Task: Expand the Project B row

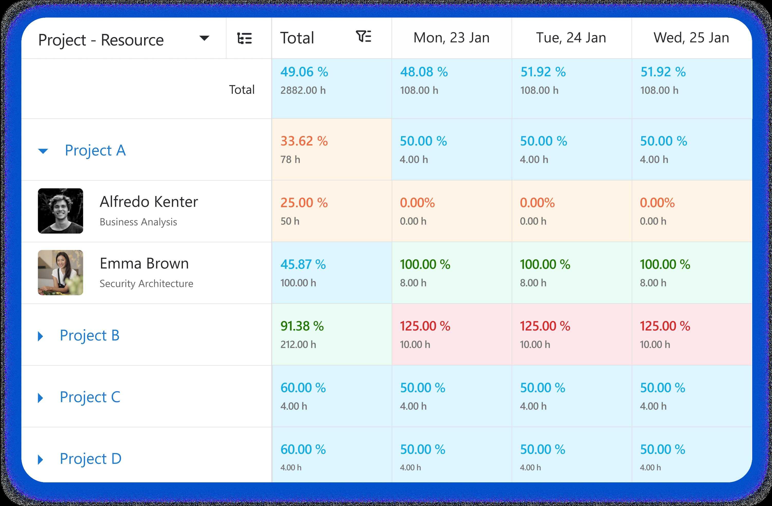Action: tap(41, 336)
